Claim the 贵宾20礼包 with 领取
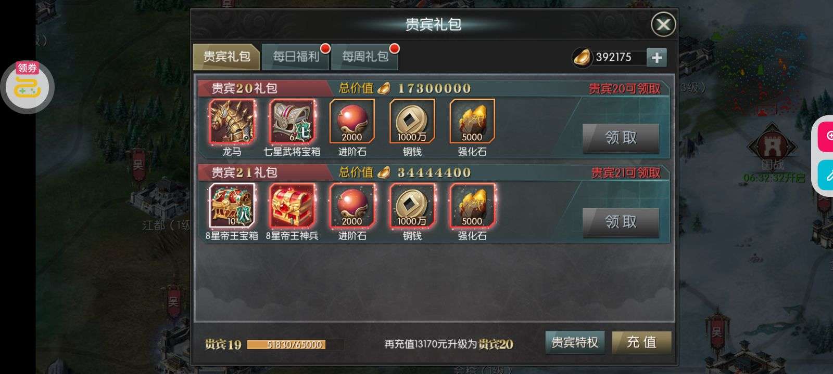This screenshot has width=833, height=374. (621, 138)
